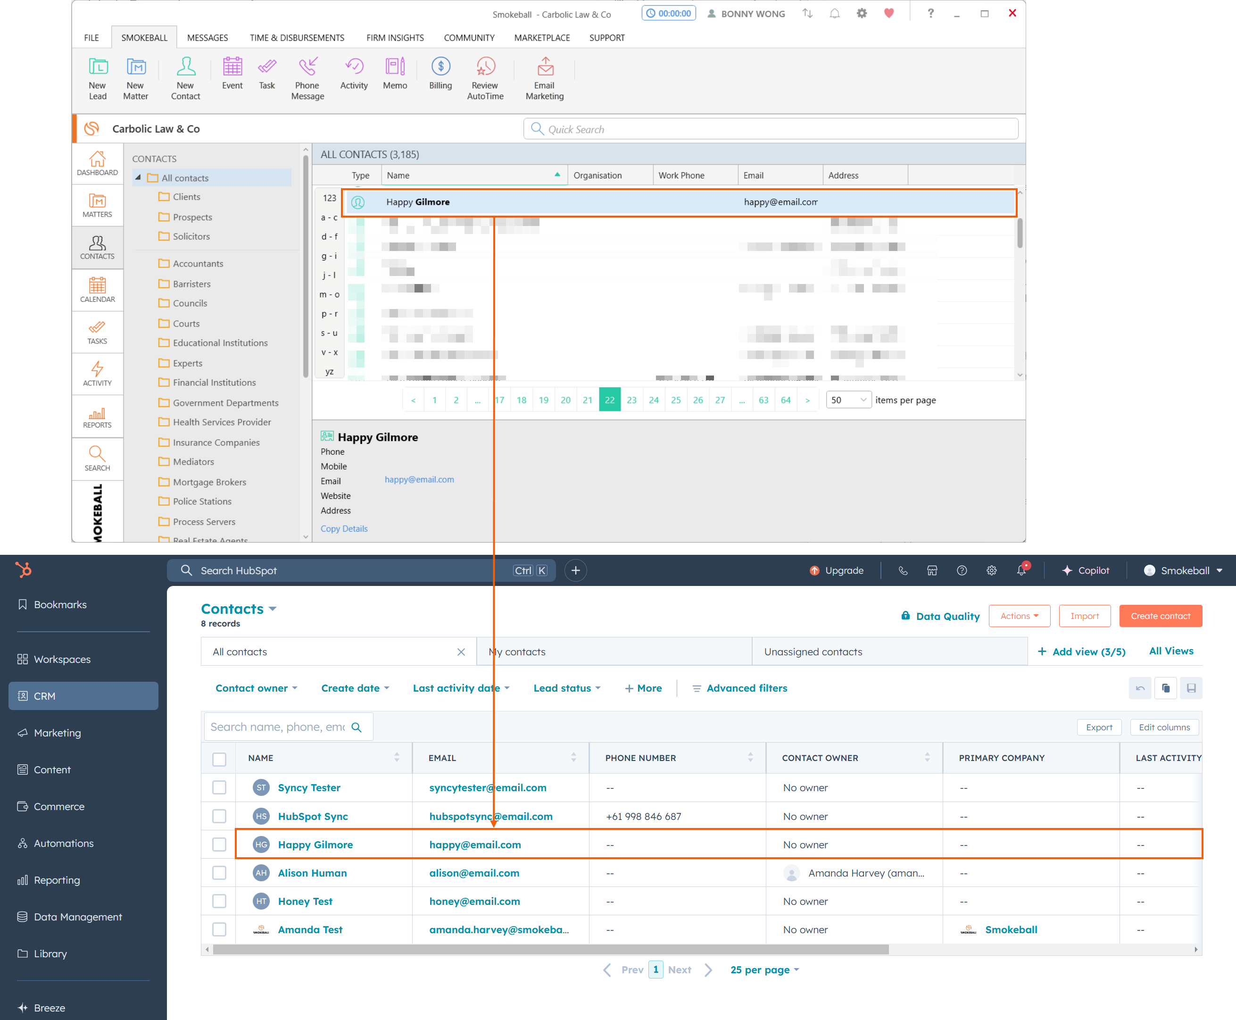This screenshot has height=1020, width=1236.
Task: Switch to the Time & Disbursements tab
Action: click(297, 38)
